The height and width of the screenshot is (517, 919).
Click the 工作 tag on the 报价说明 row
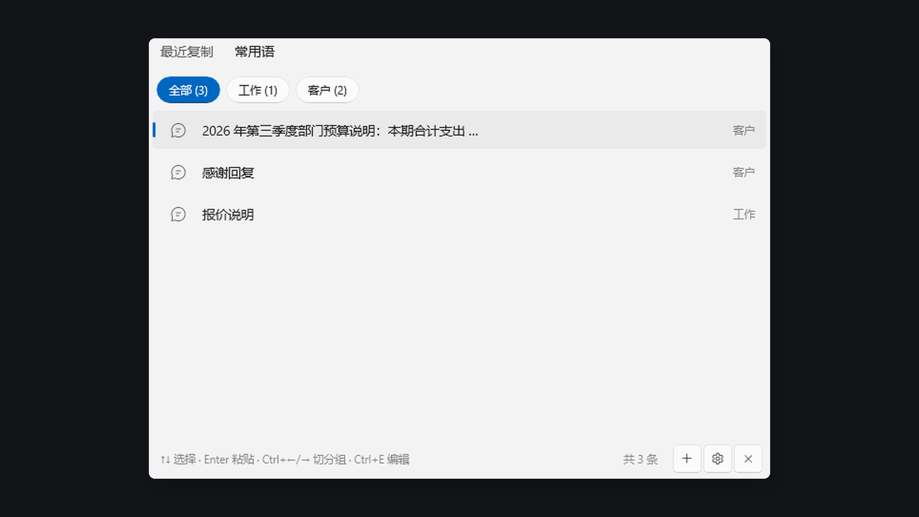[744, 214]
